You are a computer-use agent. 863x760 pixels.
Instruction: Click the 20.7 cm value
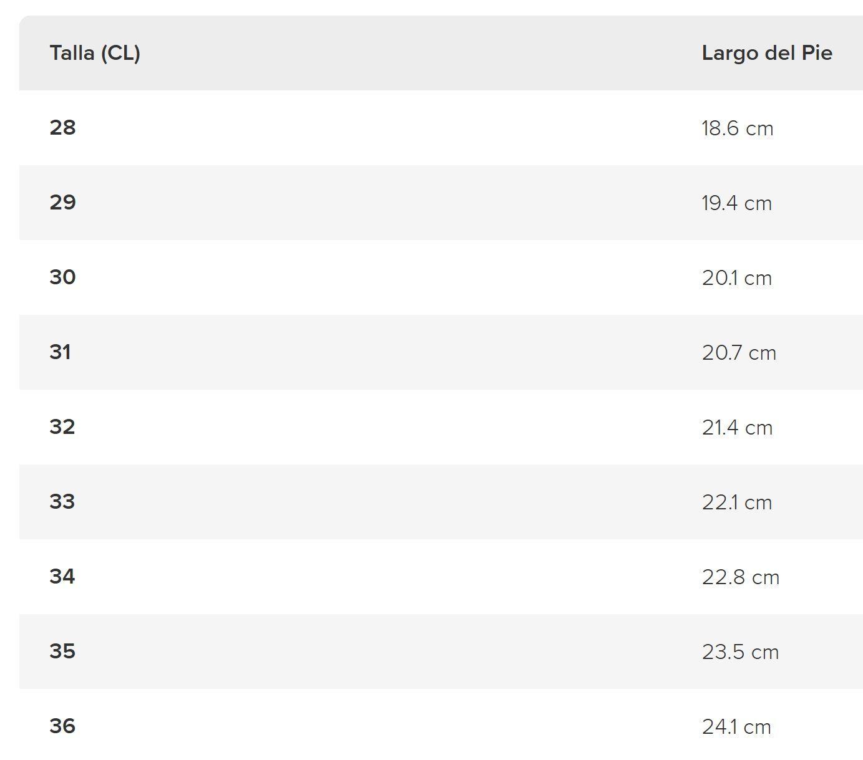tap(739, 353)
